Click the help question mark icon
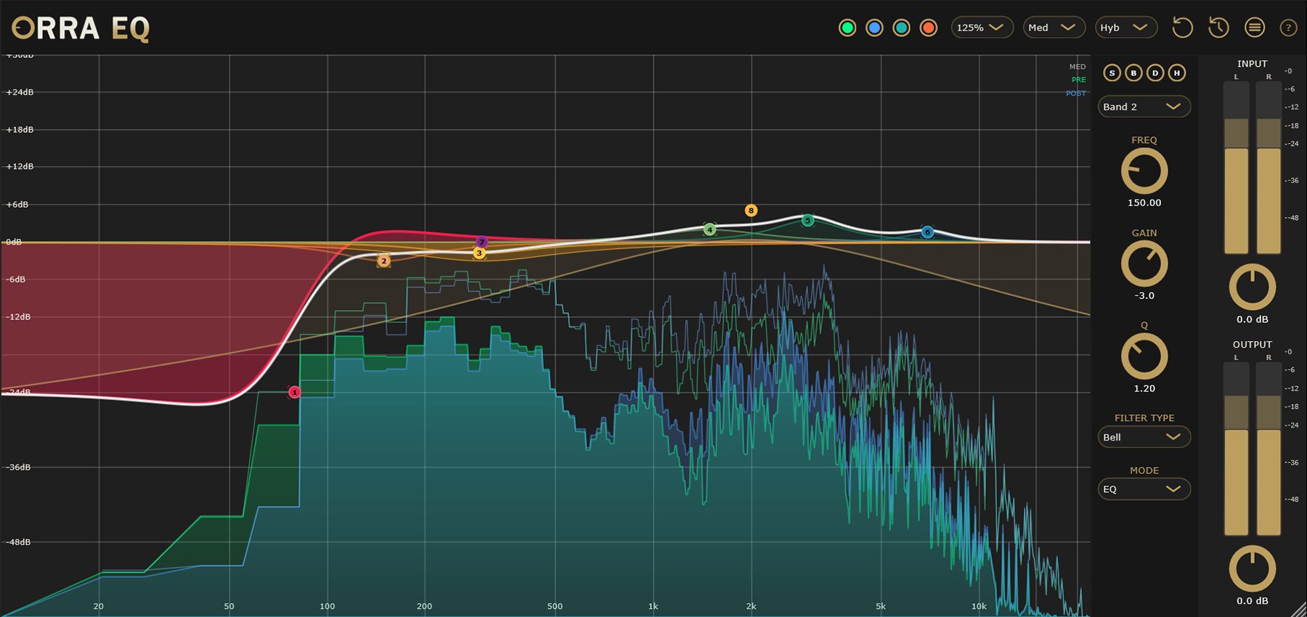Screen dimensions: 1307x617 click(x=1288, y=28)
